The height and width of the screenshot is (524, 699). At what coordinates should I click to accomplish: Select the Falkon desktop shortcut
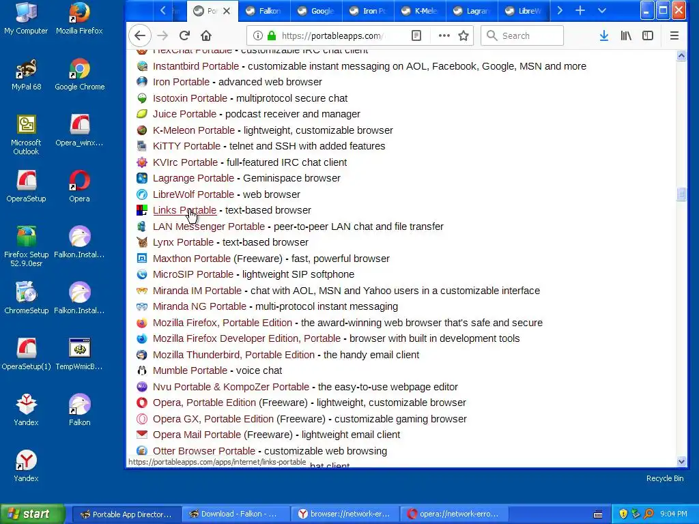(x=79, y=409)
